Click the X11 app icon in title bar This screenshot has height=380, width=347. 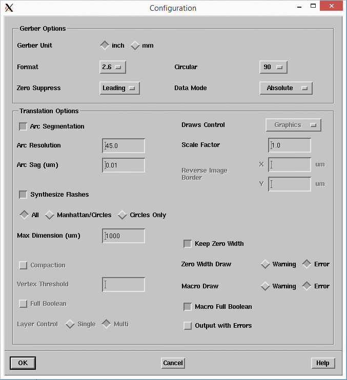tap(9, 8)
